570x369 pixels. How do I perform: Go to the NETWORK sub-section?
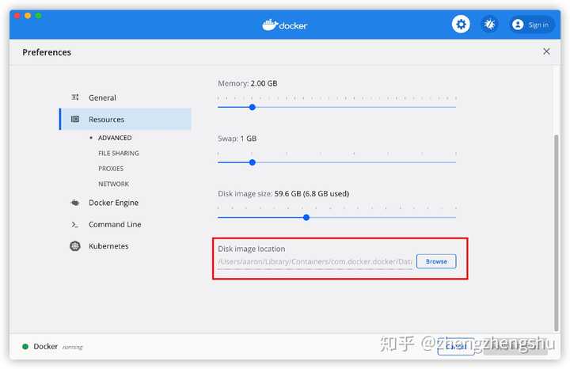click(x=113, y=184)
